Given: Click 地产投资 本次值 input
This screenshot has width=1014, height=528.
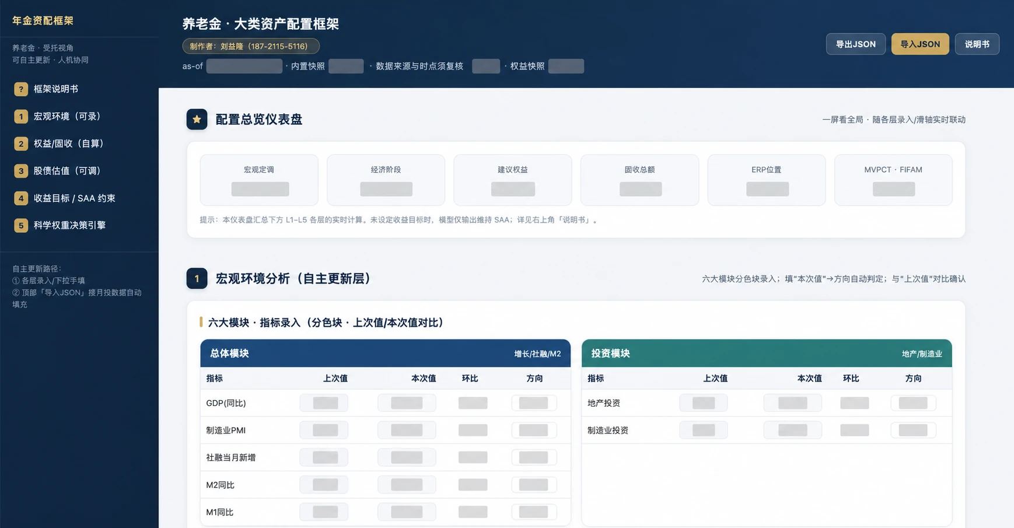Looking at the screenshot, I should point(792,403).
